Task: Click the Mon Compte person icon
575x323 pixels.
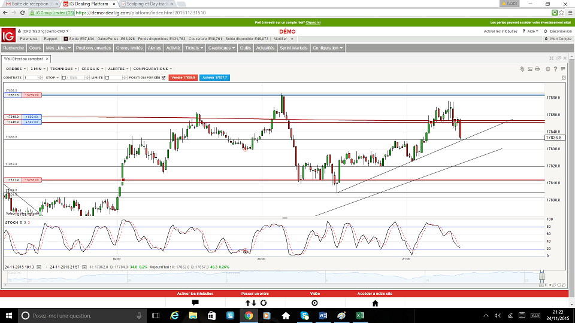Action: coord(546,39)
